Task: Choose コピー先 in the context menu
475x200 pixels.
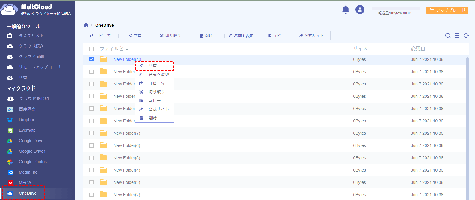Action: (154, 83)
